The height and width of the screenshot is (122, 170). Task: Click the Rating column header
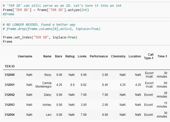(70, 56)
